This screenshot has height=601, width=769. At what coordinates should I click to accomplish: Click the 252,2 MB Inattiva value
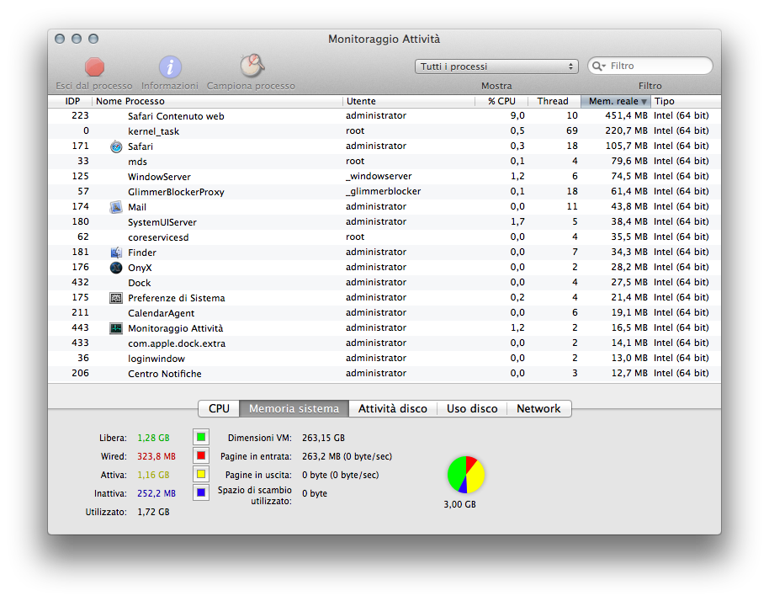[x=156, y=493]
